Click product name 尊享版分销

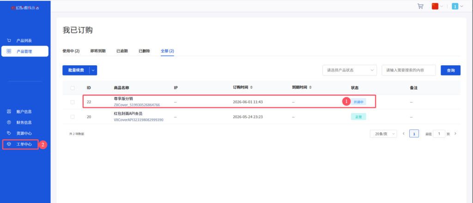tap(123, 99)
